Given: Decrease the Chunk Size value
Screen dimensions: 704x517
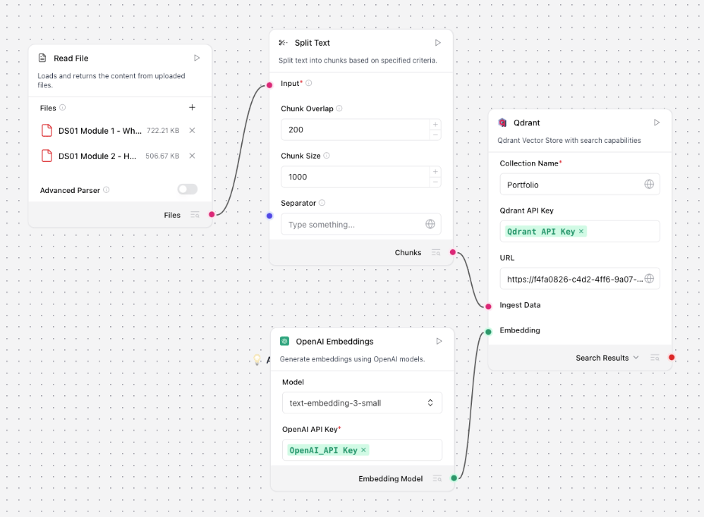Looking at the screenshot, I should tap(435, 182).
